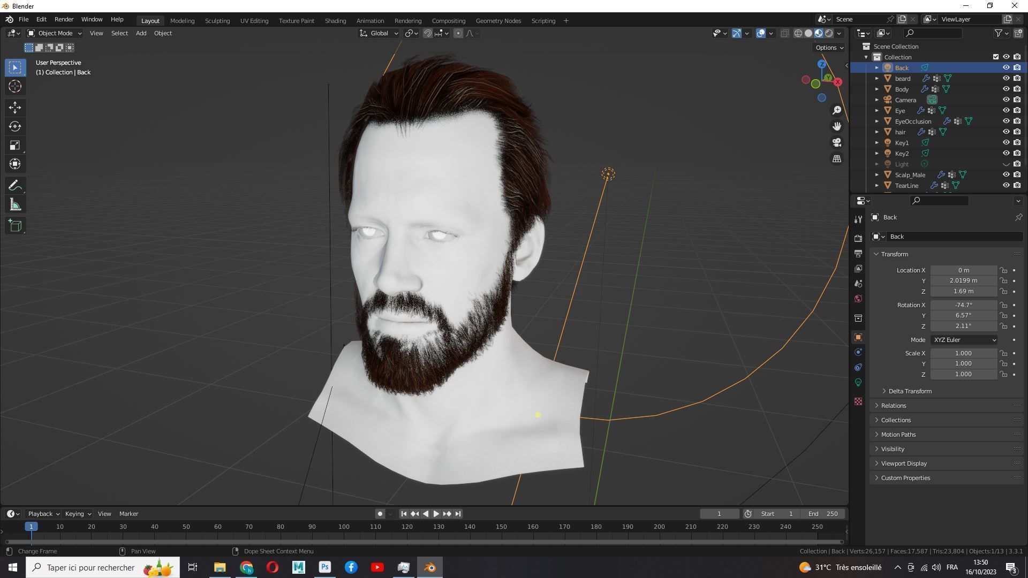Switch to the Sculpting workspace tab
The height and width of the screenshot is (578, 1028).
(x=217, y=20)
